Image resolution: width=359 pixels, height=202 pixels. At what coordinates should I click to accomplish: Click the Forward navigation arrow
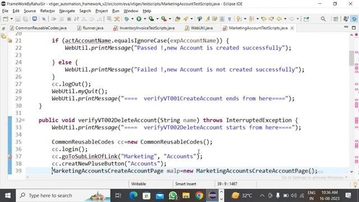coord(292,19)
